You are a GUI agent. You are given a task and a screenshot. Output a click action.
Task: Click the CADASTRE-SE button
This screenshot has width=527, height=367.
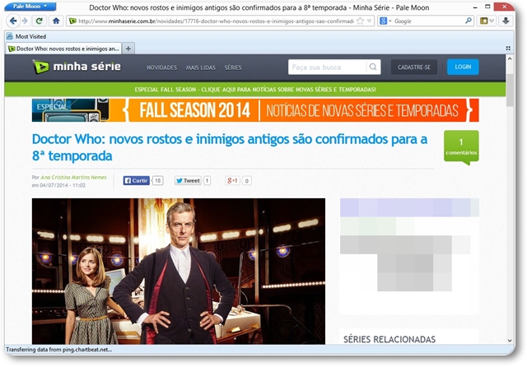pos(414,67)
